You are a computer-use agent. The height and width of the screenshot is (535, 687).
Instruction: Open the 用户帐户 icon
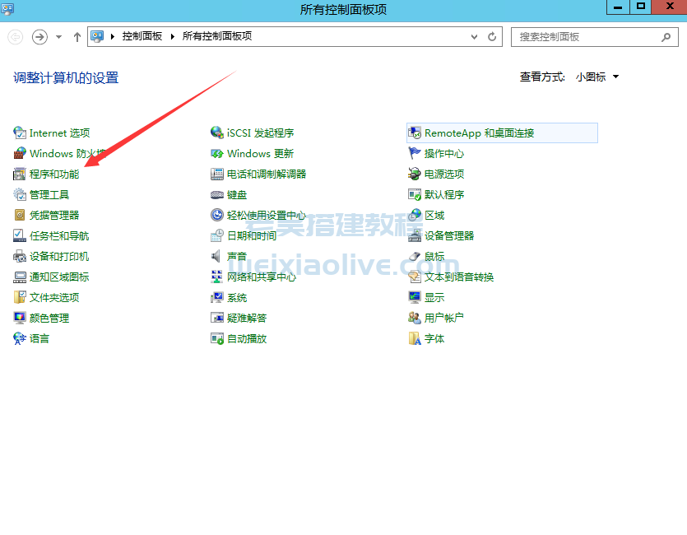click(x=415, y=319)
